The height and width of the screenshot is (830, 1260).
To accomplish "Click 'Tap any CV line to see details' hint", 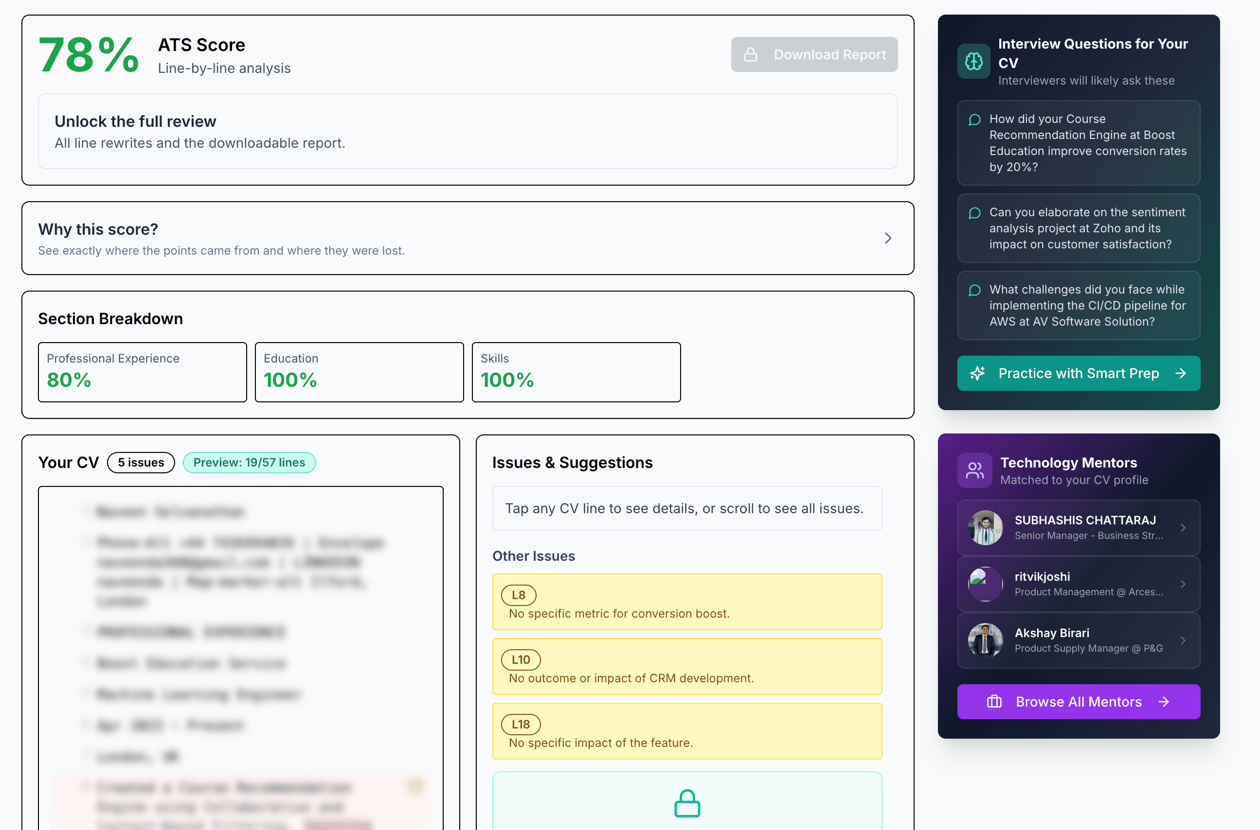I will point(687,508).
